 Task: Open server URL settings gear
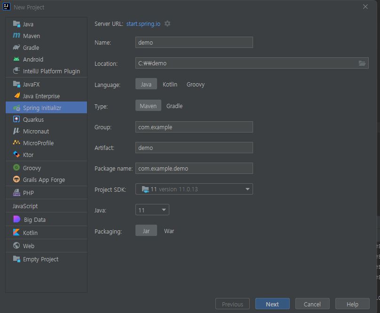tap(167, 23)
